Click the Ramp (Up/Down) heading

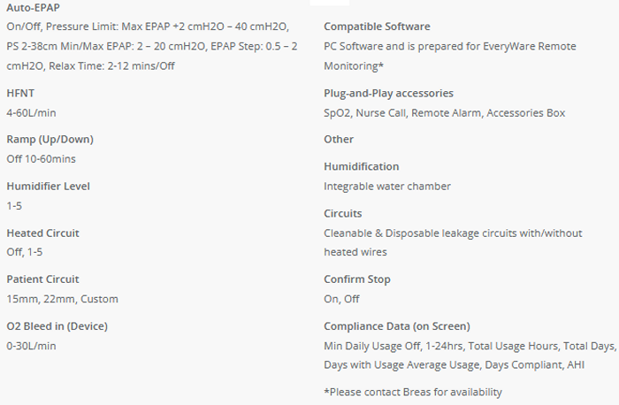pyautogui.click(x=50, y=140)
